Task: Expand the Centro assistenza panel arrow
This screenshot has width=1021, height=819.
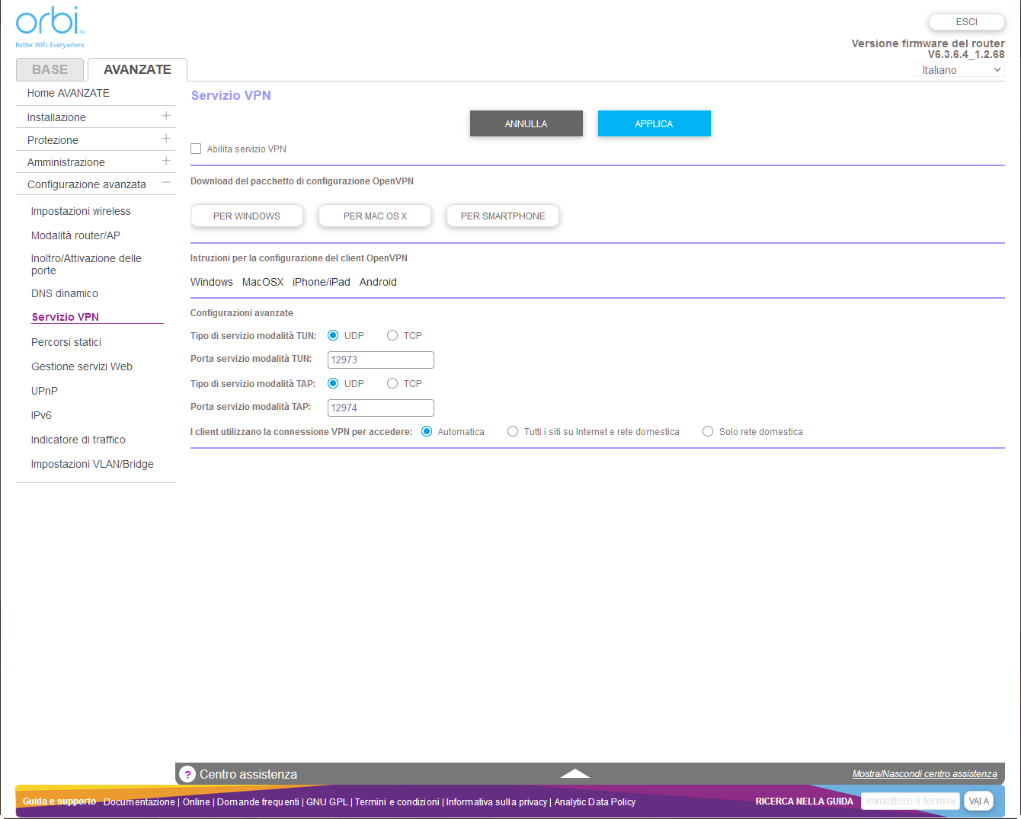Action: 575,773
